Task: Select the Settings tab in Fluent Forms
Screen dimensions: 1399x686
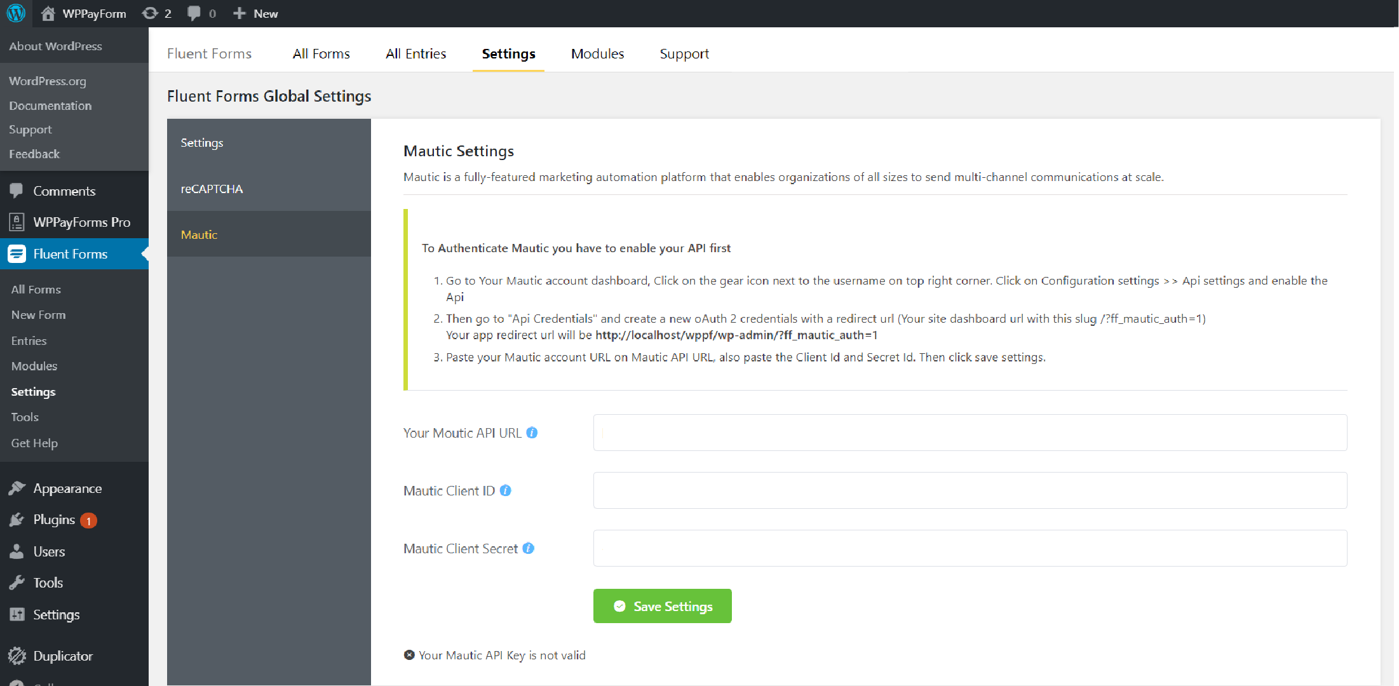Action: pyautogui.click(x=508, y=53)
